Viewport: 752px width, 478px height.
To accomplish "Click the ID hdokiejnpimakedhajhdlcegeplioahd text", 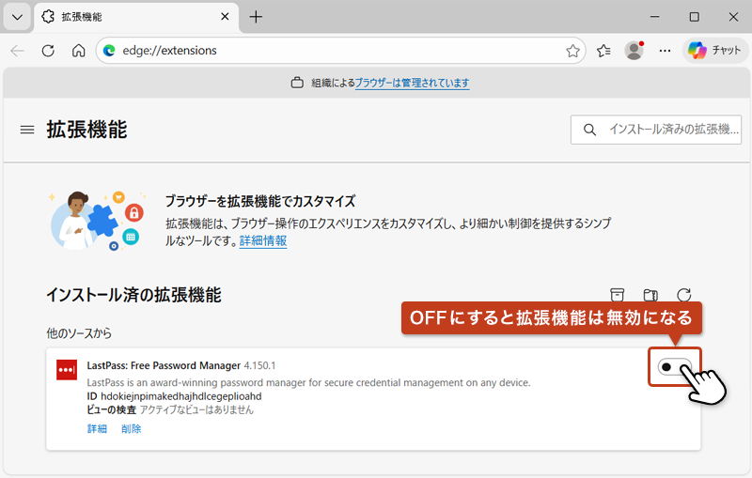I will (x=174, y=396).
